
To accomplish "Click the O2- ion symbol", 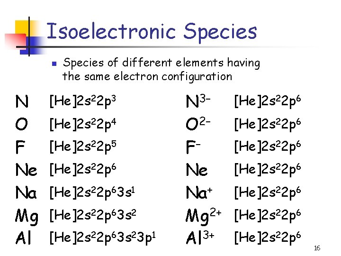I will coord(198,124).
